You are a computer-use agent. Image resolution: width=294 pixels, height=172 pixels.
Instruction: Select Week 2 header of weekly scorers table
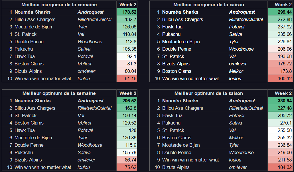point(127,5)
